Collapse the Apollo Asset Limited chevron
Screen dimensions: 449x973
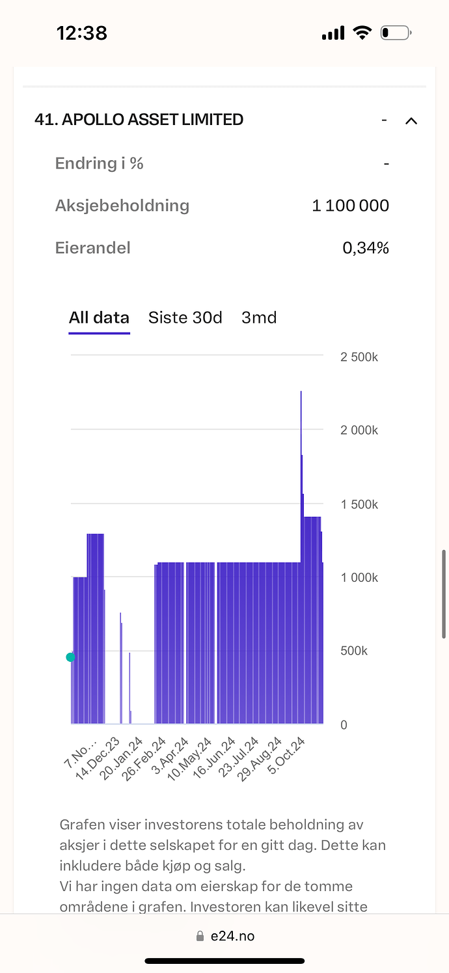coord(411,120)
